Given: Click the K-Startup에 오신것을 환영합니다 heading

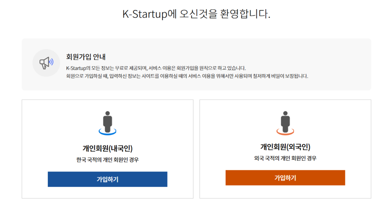Looking at the screenshot, I should pos(196,14).
